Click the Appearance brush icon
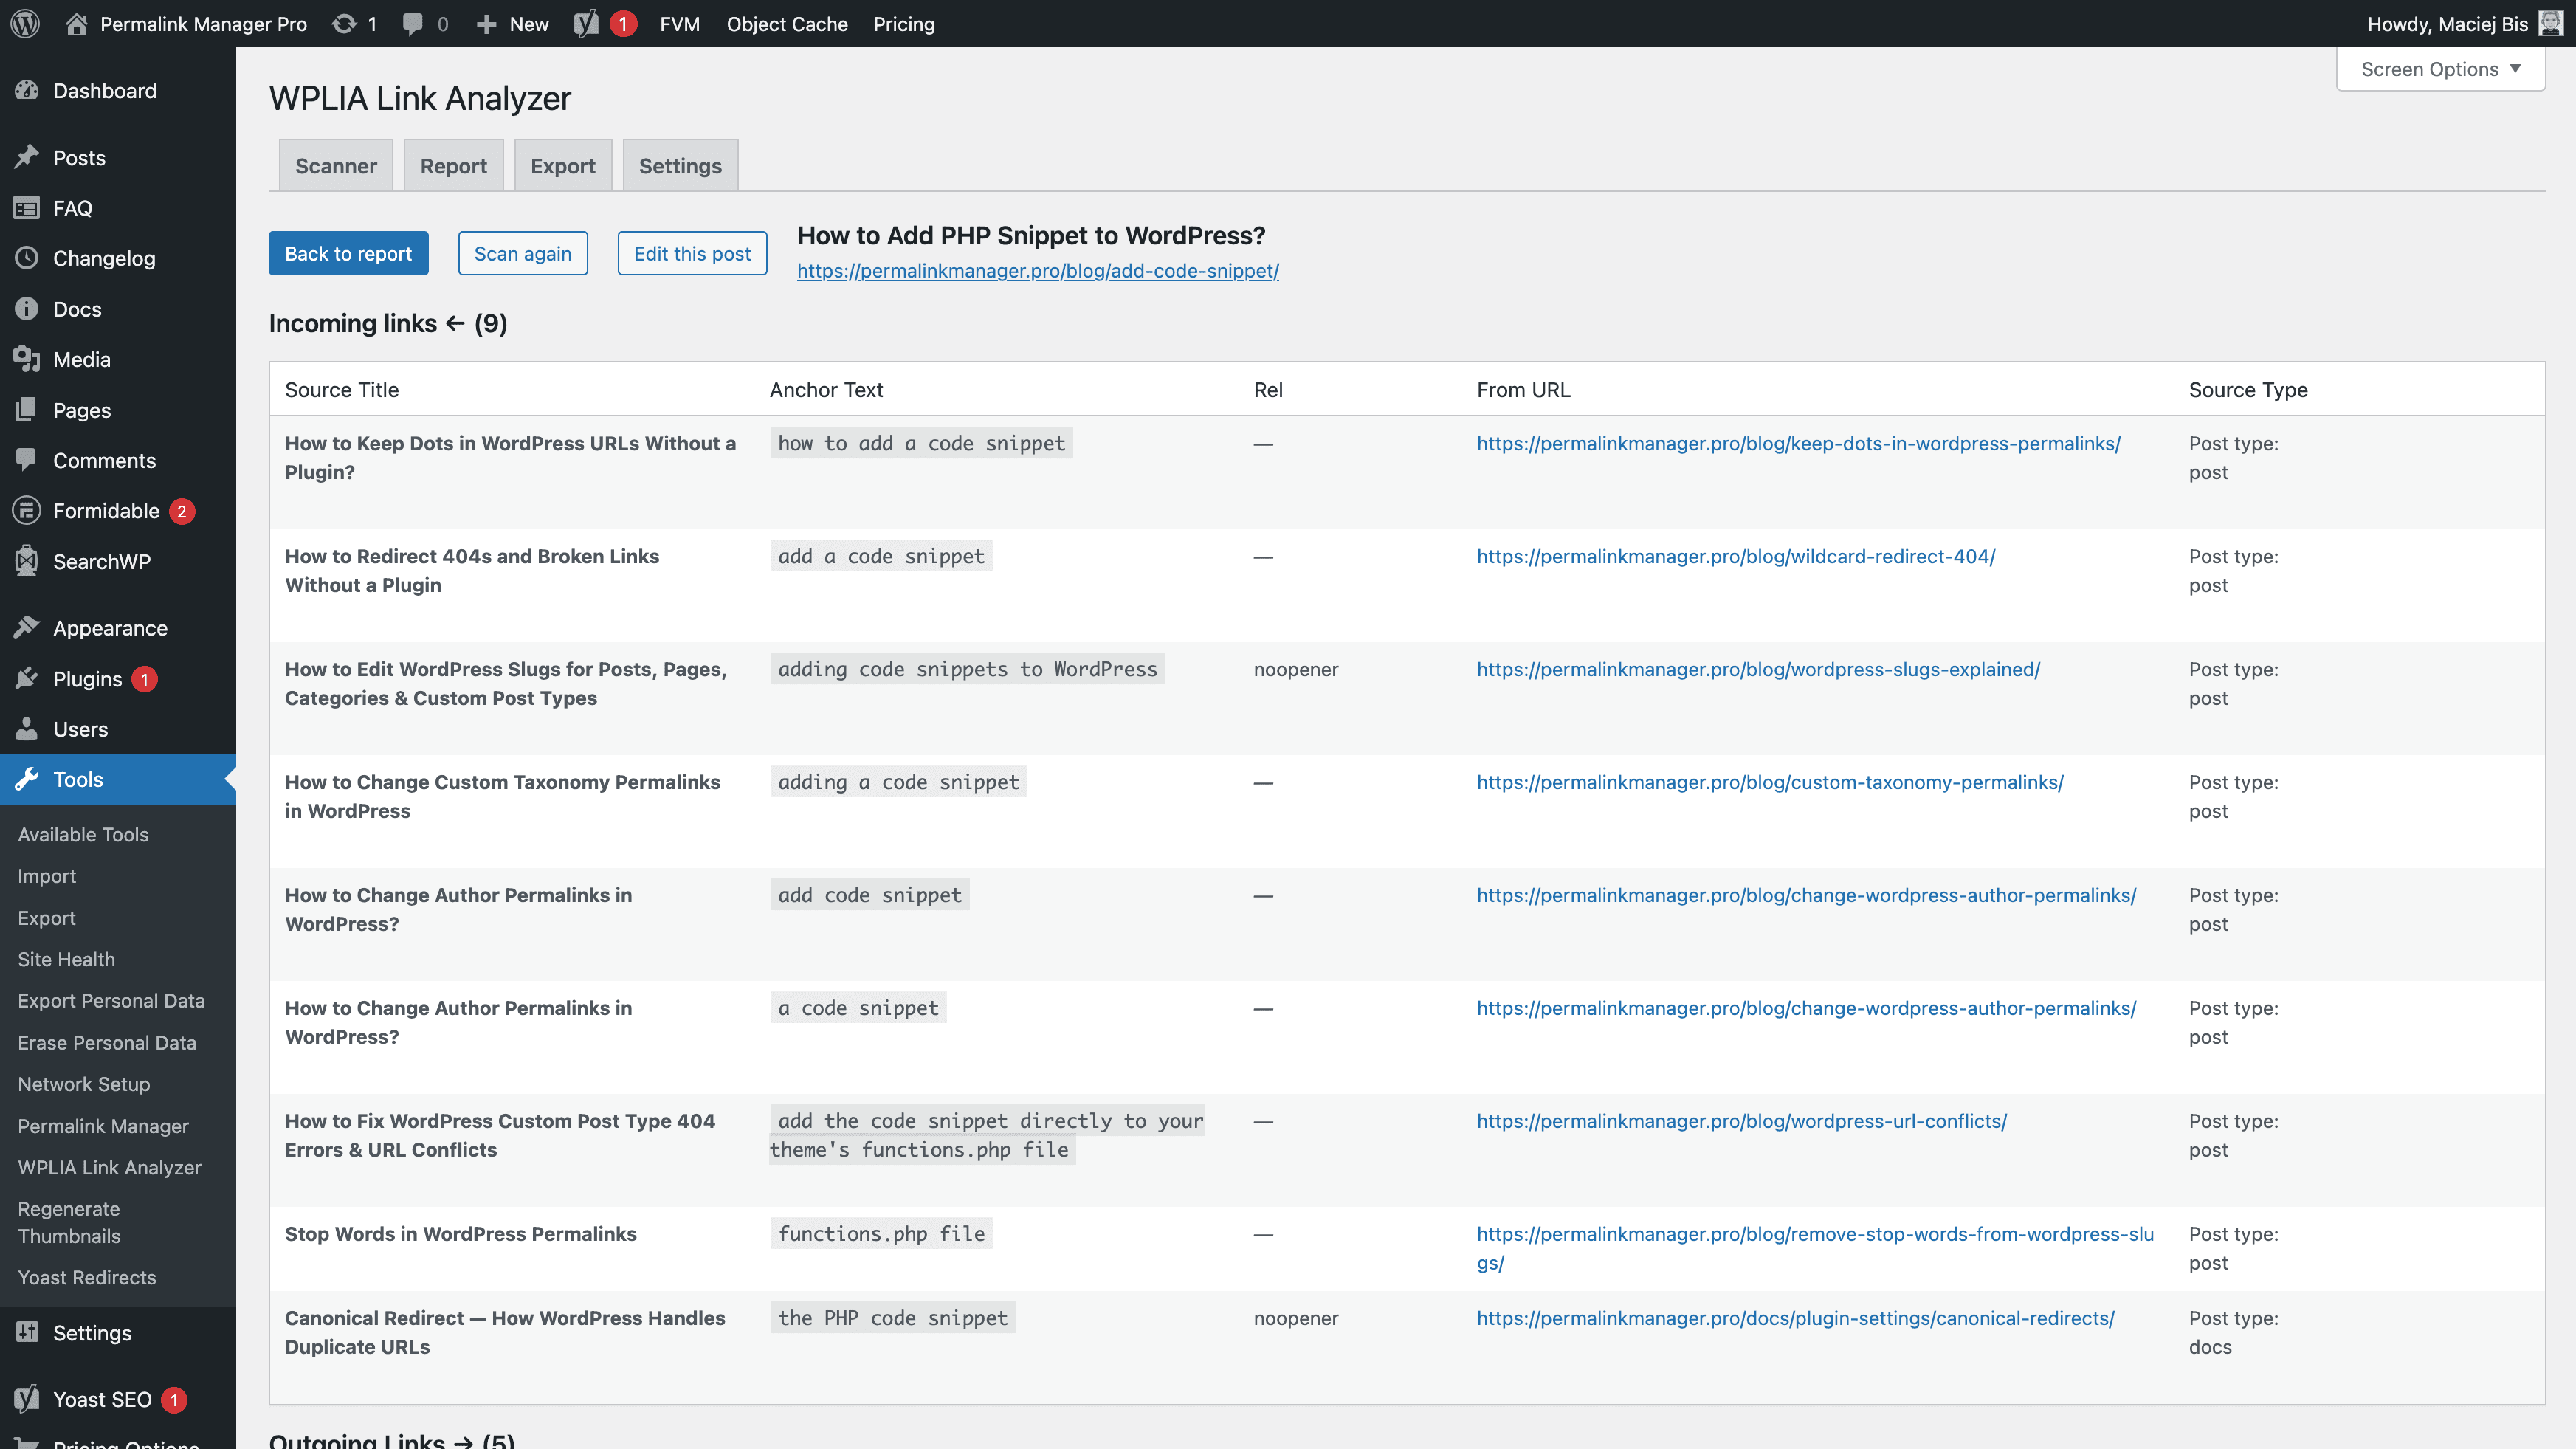This screenshot has width=2576, height=1449. [x=27, y=628]
